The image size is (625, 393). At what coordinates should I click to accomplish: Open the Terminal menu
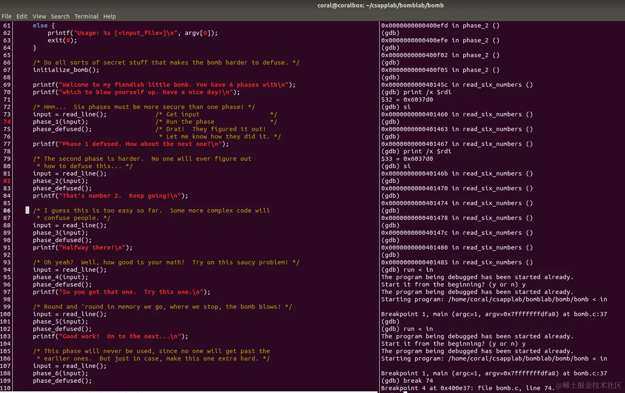(86, 16)
